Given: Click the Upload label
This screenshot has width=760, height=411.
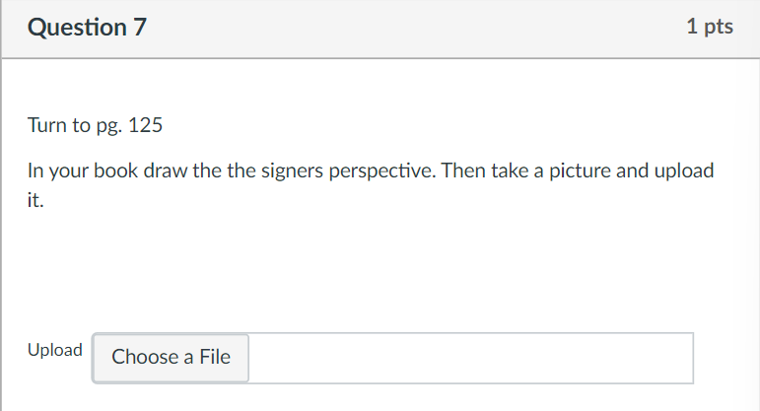Looking at the screenshot, I should tap(55, 350).
